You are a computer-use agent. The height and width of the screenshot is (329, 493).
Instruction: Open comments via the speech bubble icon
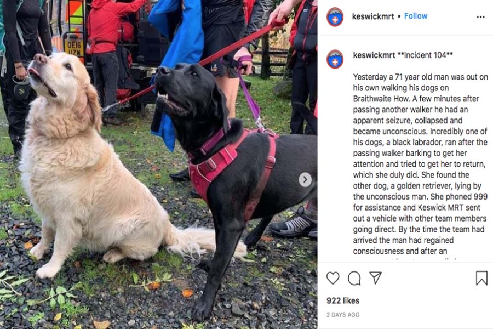tap(354, 278)
